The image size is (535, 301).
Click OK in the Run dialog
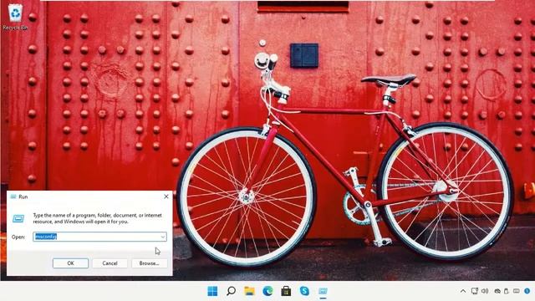click(x=70, y=263)
